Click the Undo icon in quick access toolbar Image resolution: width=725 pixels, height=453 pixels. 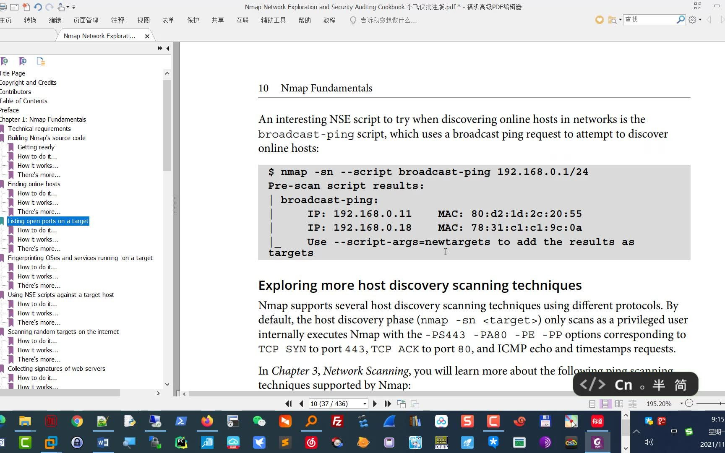pyautogui.click(x=38, y=7)
